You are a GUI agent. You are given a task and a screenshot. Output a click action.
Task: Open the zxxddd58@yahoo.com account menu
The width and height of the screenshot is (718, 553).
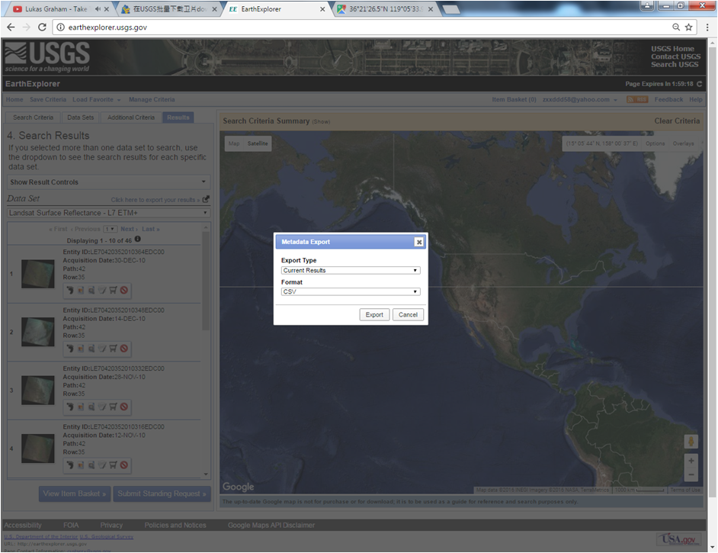click(x=580, y=99)
